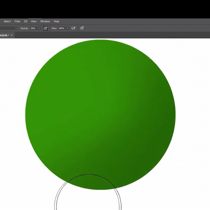This screenshot has width=210, height=210.
Task: Toggle pressure for size icon
Action: coord(82,28)
